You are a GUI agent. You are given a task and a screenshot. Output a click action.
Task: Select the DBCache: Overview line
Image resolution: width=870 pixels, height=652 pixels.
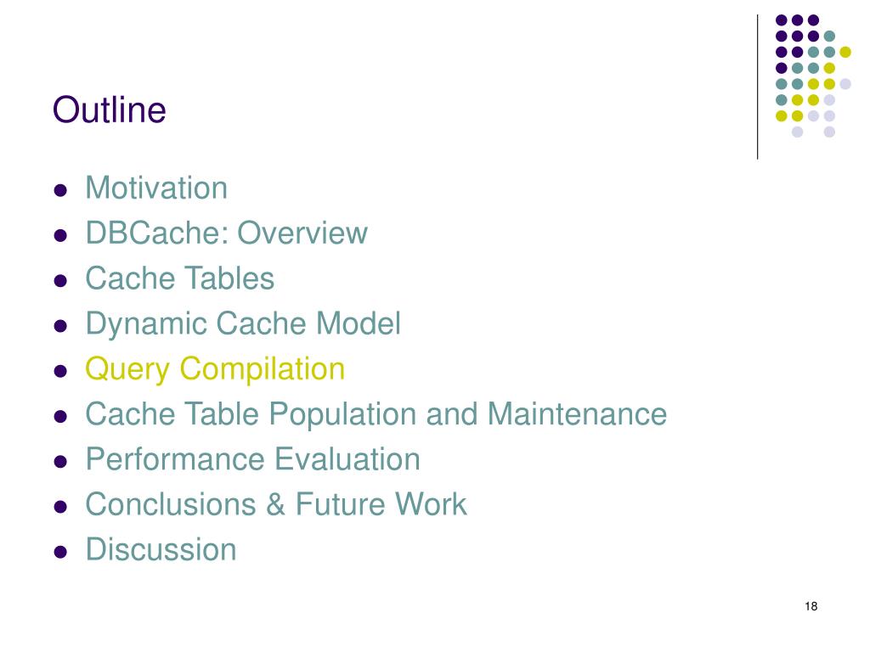tap(226, 233)
